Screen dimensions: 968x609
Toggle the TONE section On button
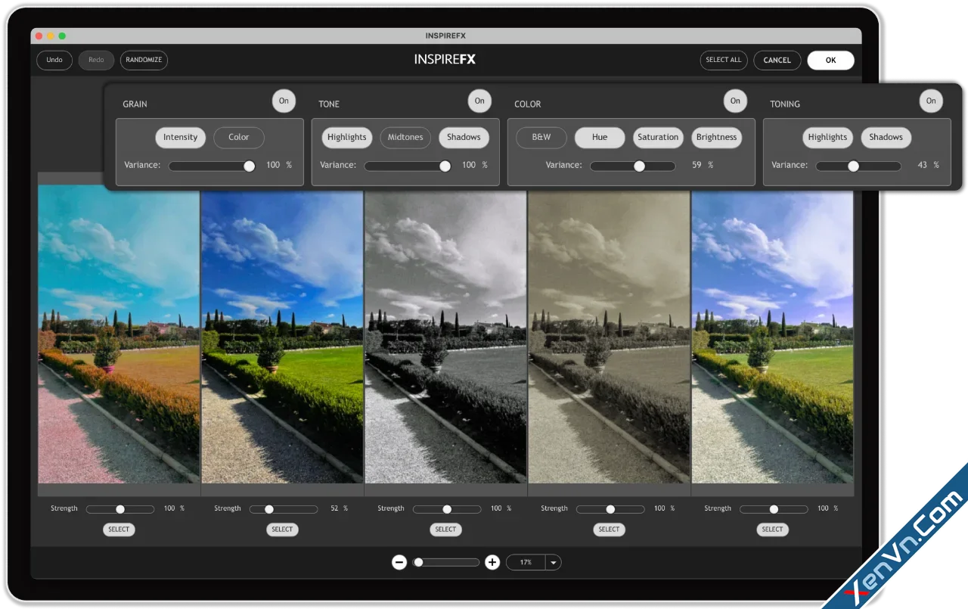(x=479, y=101)
